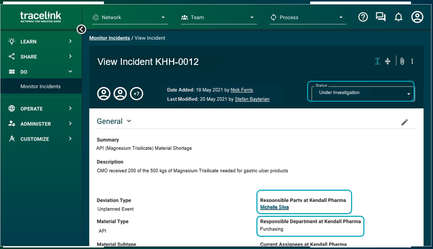433x249 pixels.
Task: Click the Learn lightbulb icon
Action: [12, 41]
